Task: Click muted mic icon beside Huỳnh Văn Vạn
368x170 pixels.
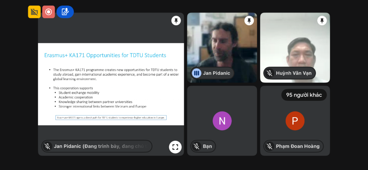Action: [x=269, y=73]
